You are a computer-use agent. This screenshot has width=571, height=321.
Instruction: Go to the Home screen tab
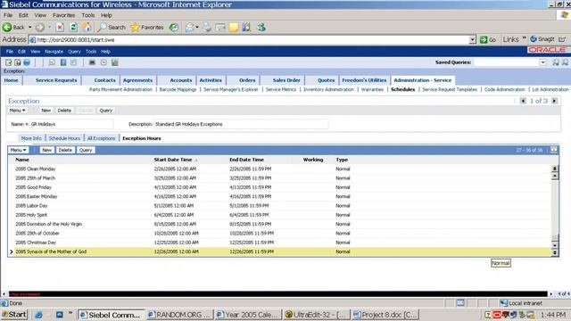[x=12, y=80]
